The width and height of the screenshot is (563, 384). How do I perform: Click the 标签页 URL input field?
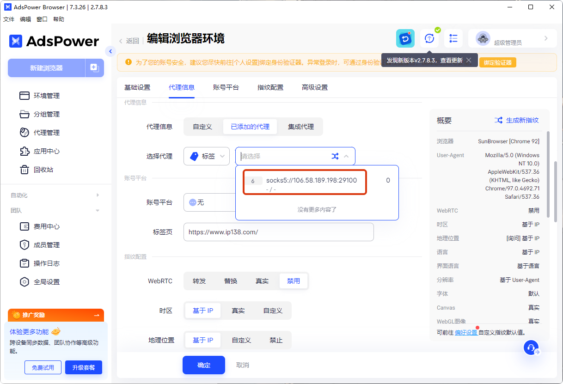tap(279, 232)
